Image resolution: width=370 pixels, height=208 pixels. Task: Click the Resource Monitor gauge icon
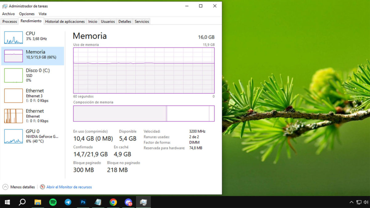43,187
